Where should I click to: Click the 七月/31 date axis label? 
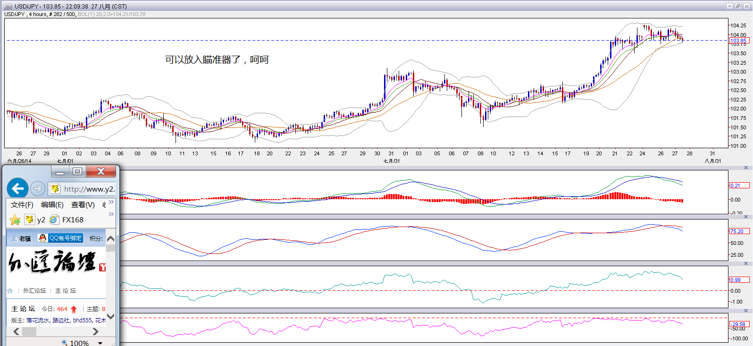coord(392,161)
